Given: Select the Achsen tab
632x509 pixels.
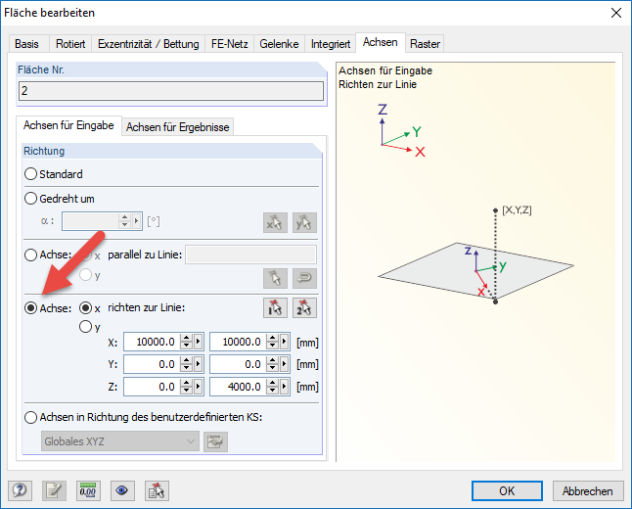Looking at the screenshot, I should 381,42.
